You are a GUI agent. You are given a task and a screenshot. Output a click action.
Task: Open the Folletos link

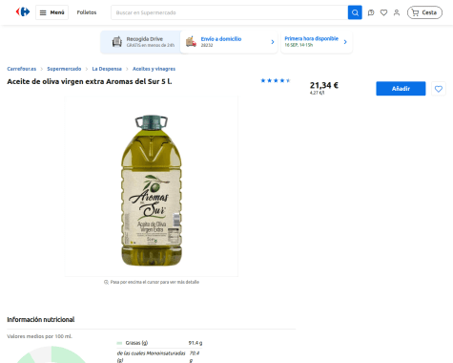[87, 12]
